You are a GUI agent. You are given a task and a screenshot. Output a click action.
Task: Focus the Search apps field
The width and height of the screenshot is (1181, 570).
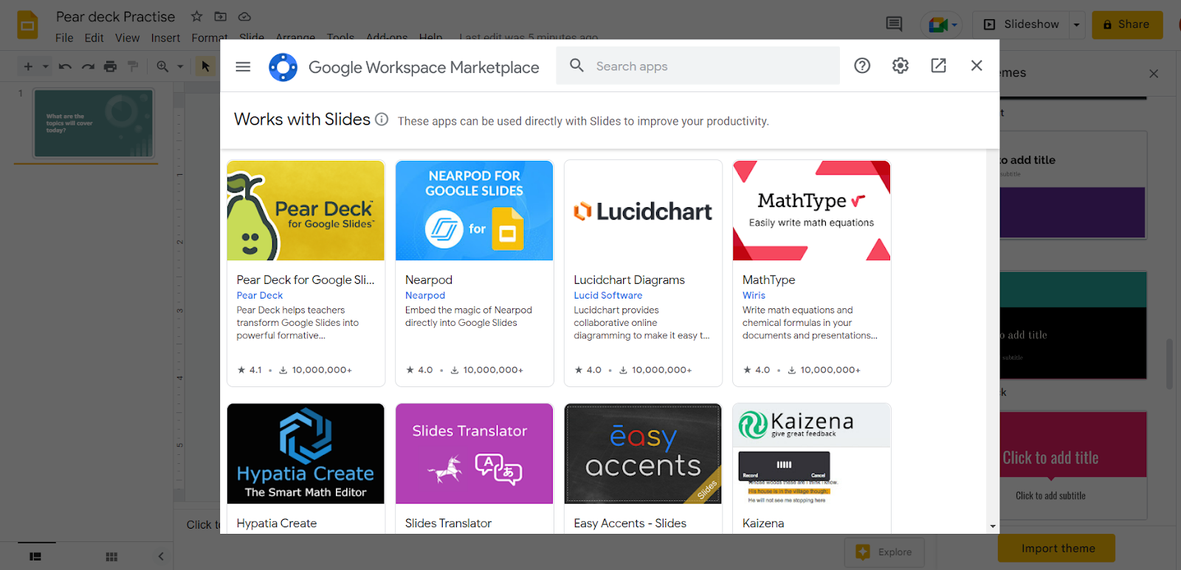pyautogui.click(x=698, y=66)
